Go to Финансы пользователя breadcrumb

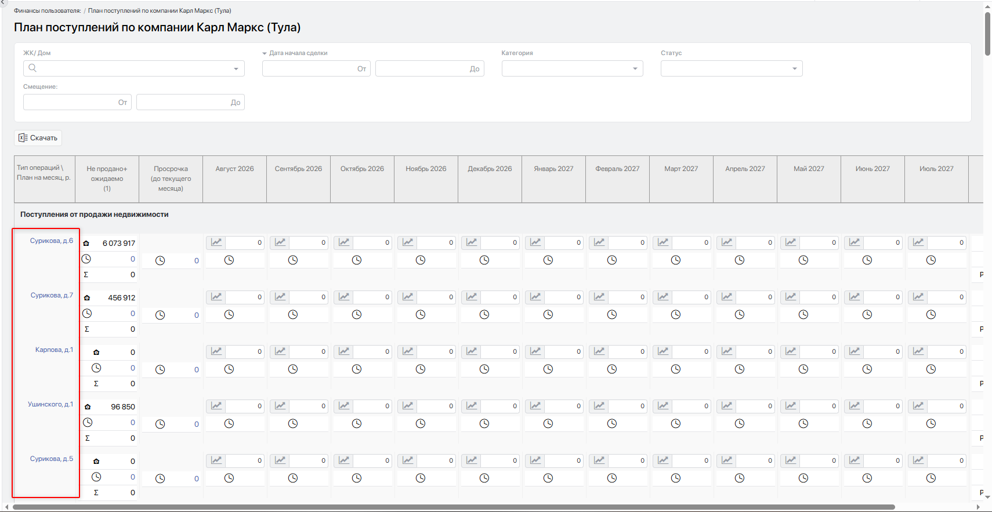point(48,10)
